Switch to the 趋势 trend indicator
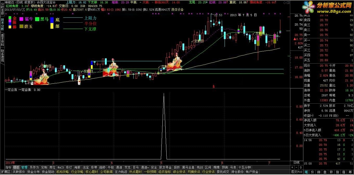Viewport: 354px width, 175px height. [102, 167]
